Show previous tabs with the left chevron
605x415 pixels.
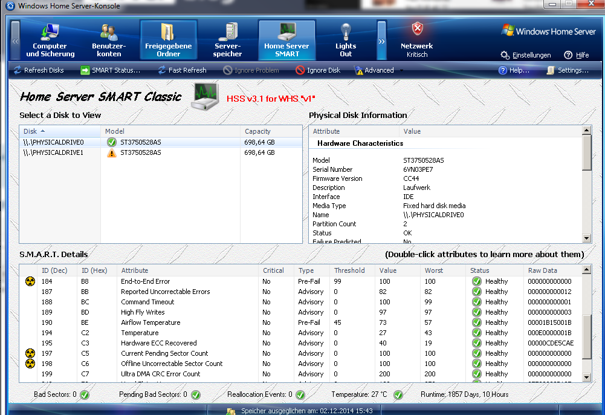(16, 41)
